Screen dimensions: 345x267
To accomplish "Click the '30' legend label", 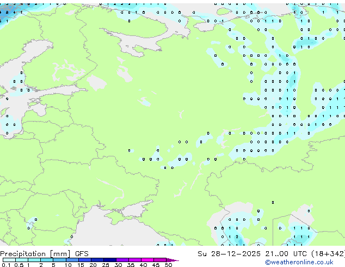I will tap(118, 265).
